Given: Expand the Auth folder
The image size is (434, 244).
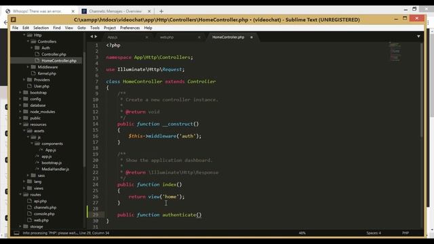Looking at the screenshot, I should pos(32,48).
